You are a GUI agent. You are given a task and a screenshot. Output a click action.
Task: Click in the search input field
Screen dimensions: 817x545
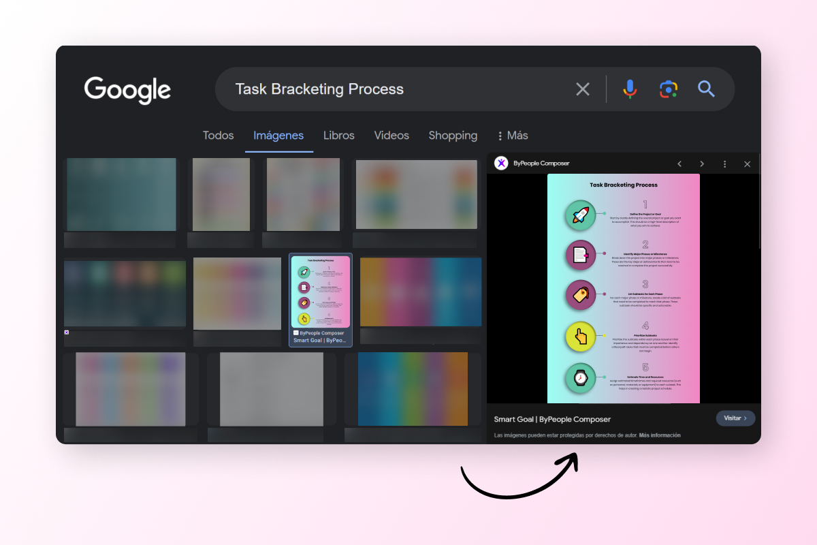click(x=395, y=89)
